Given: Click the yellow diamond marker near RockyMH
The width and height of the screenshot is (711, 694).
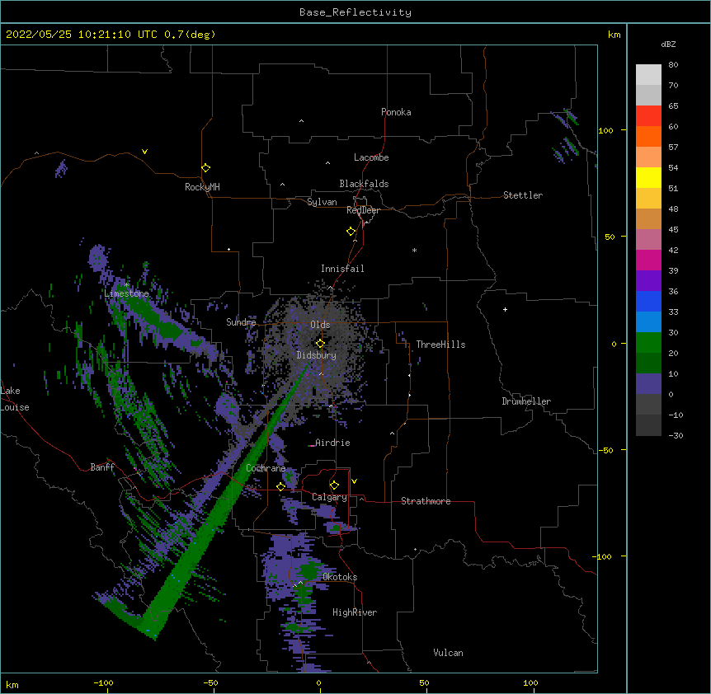Looking at the screenshot, I should click(x=205, y=168).
